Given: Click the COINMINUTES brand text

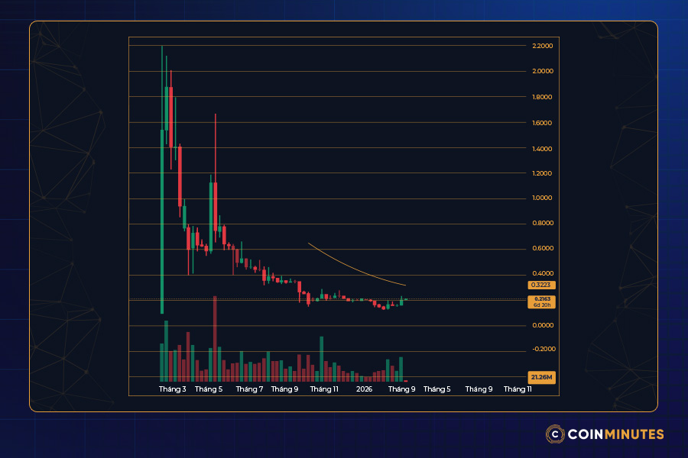Looking at the screenshot, I should 615,434.
